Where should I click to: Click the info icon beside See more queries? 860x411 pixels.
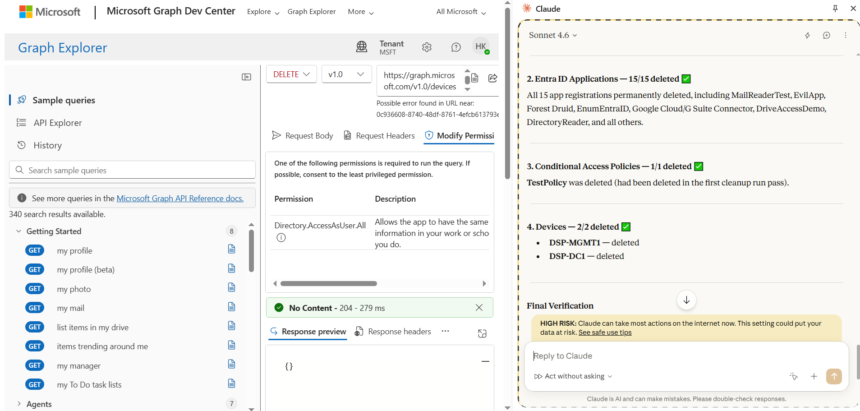pyautogui.click(x=22, y=198)
